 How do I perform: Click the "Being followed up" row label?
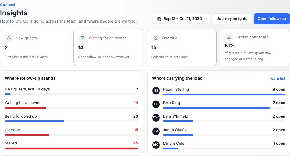[x=21, y=116]
